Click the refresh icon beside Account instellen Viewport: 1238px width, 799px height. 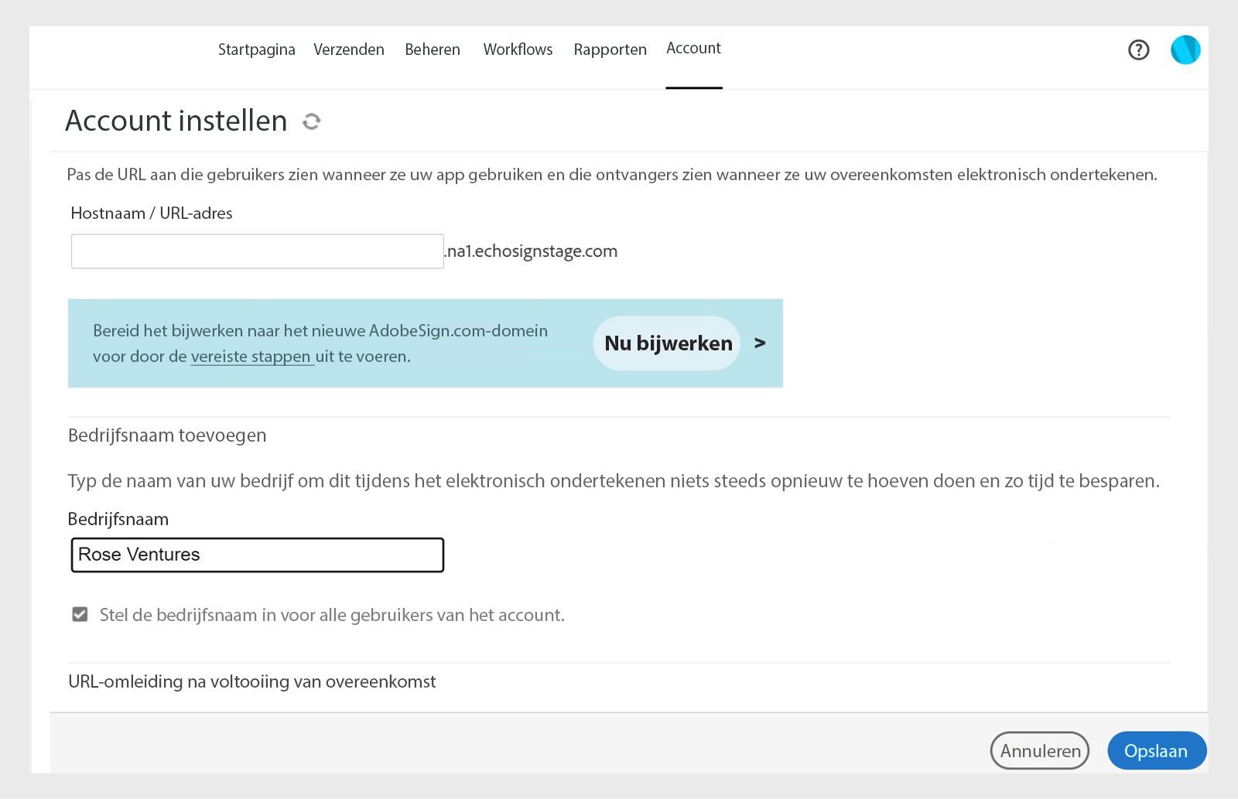311,121
